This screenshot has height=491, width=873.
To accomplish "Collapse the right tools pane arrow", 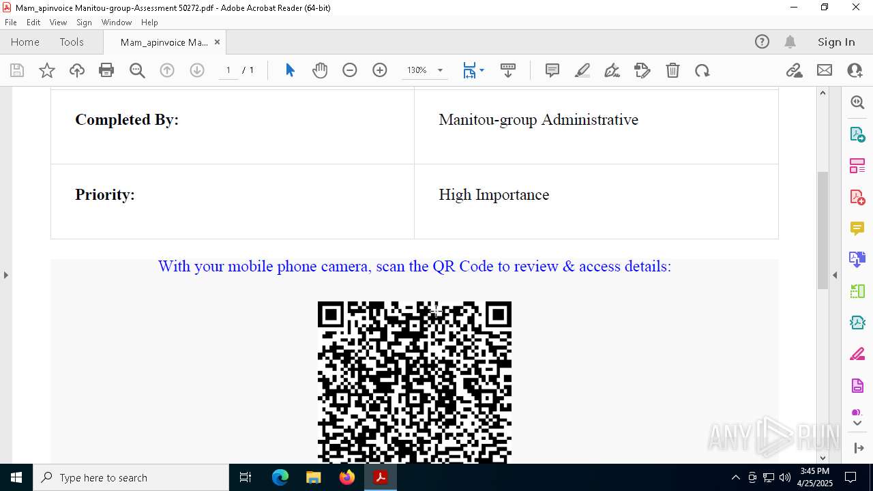I will pyautogui.click(x=835, y=275).
